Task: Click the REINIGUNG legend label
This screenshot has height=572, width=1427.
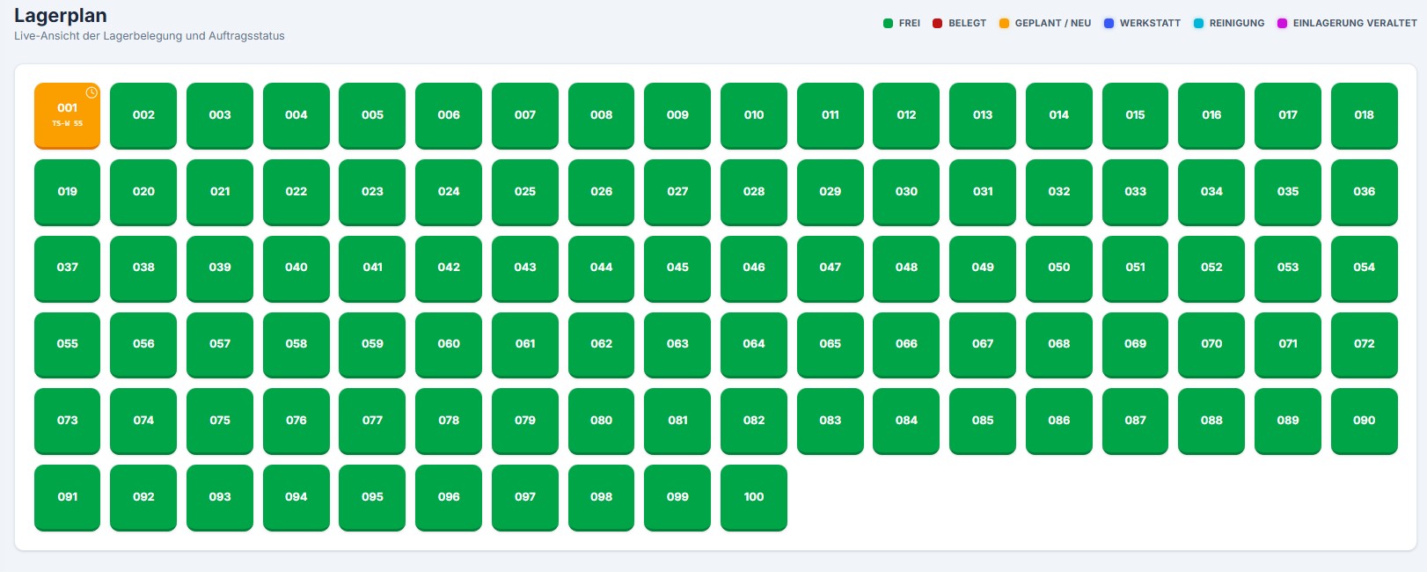Action: pos(1237,23)
